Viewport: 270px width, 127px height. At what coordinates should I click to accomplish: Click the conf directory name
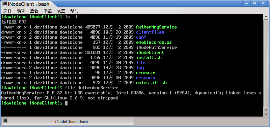tap(141, 37)
